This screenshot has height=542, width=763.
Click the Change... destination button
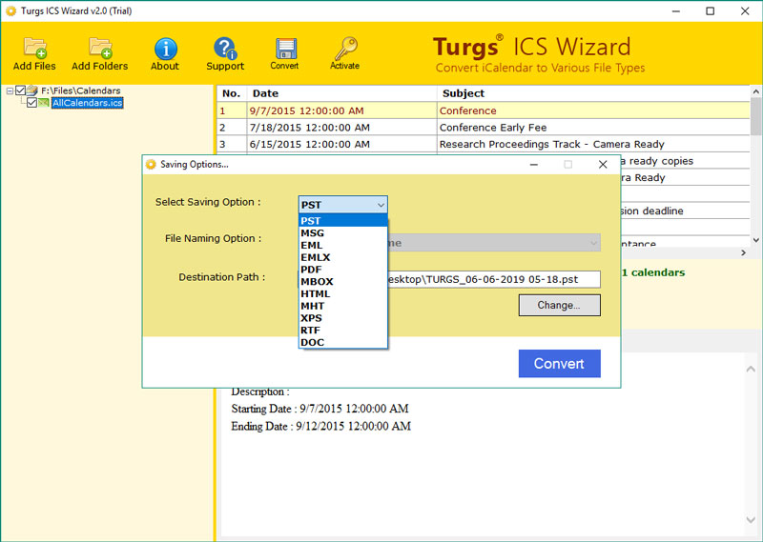[x=559, y=305]
